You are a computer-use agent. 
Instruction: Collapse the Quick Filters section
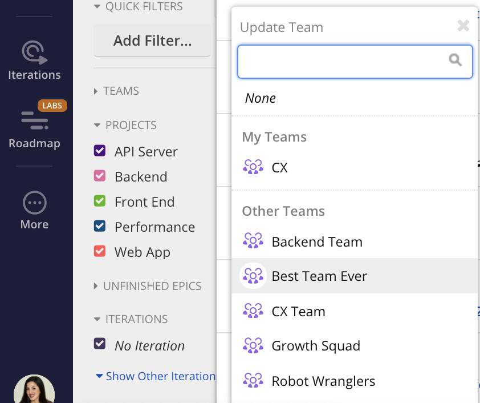coord(97,6)
